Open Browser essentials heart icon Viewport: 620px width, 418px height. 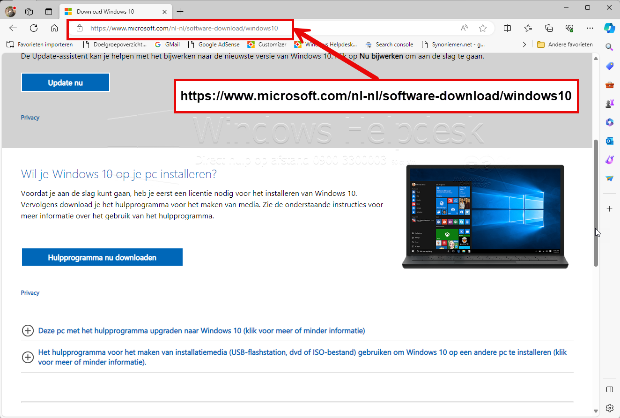coord(569,28)
